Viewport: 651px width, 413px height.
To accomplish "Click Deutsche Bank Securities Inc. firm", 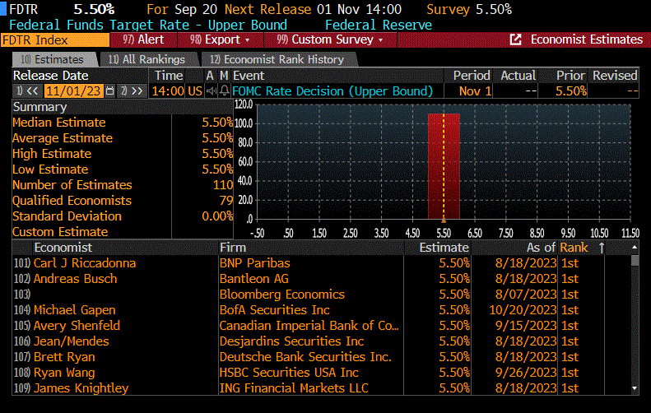I will click(x=305, y=357).
